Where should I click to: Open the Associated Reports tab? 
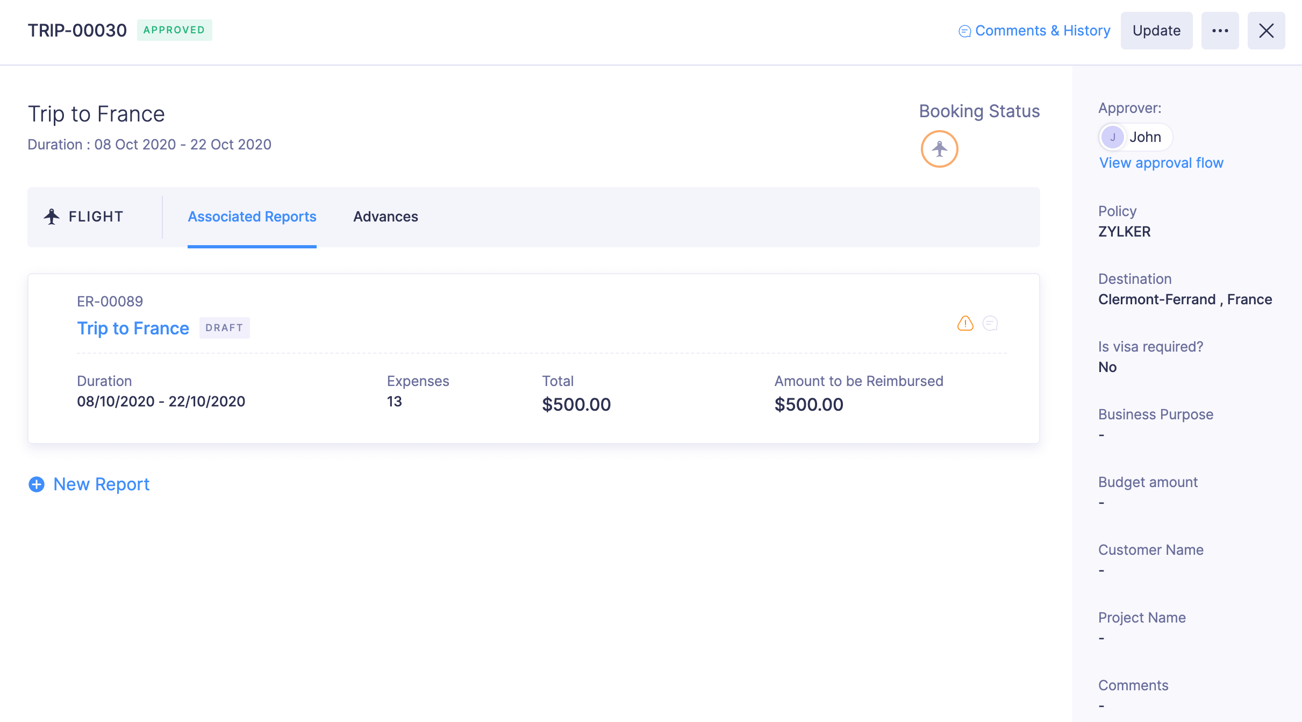click(x=251, y=217)
